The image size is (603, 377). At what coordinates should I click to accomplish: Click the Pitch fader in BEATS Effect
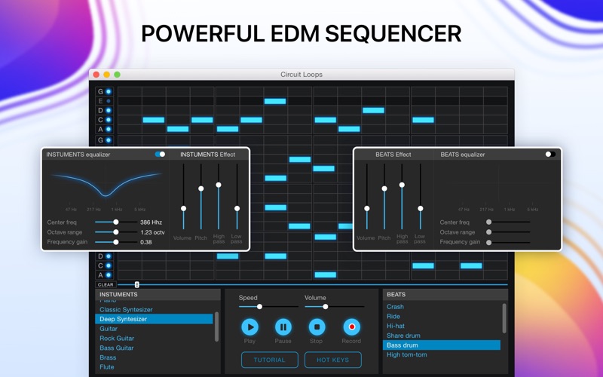point(384,188)
